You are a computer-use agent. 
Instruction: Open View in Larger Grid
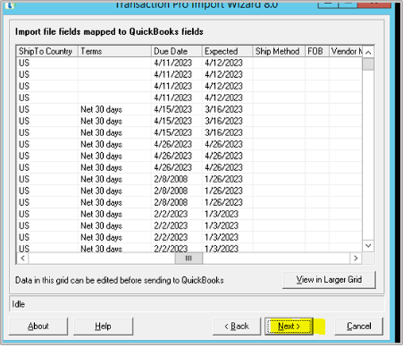pos(329,280)
